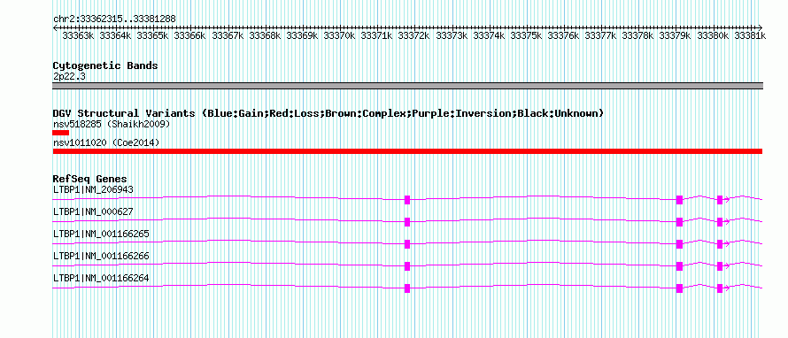
Task: Click ruler label 33367k
Action: [228, 35]
